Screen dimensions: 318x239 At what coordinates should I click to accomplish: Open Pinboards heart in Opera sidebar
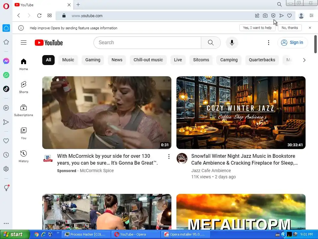(x=6, y=141)
